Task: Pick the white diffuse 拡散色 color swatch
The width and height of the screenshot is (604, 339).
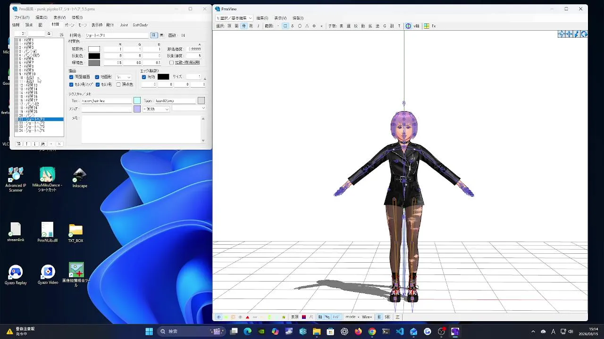Action: pyautogui.click(x=94, y=49)
